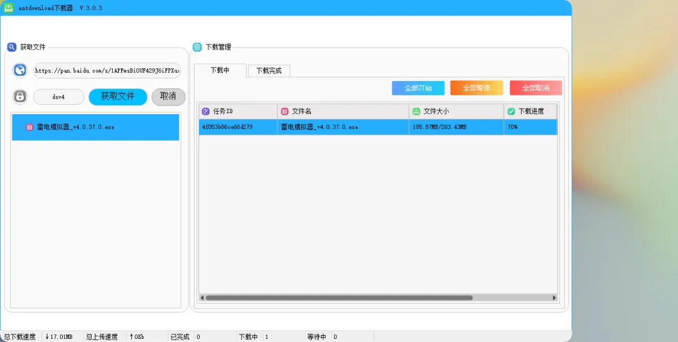Click the 文件大小 column header
The width and height of the screenshot is (678, 342).
(x=456, y=112)
